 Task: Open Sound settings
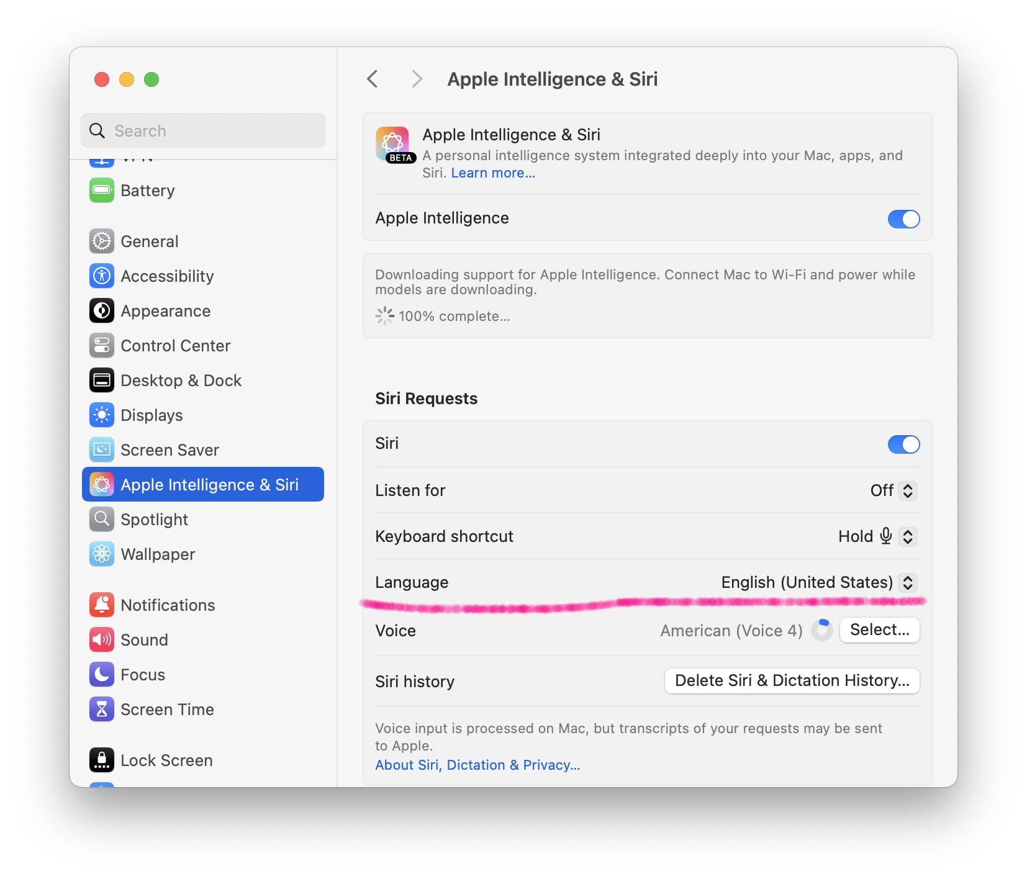coord(203,640)
